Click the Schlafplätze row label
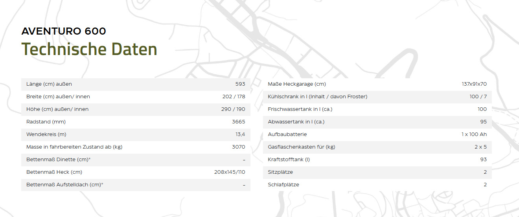The image size is (519, 217). tap(283, 185)
